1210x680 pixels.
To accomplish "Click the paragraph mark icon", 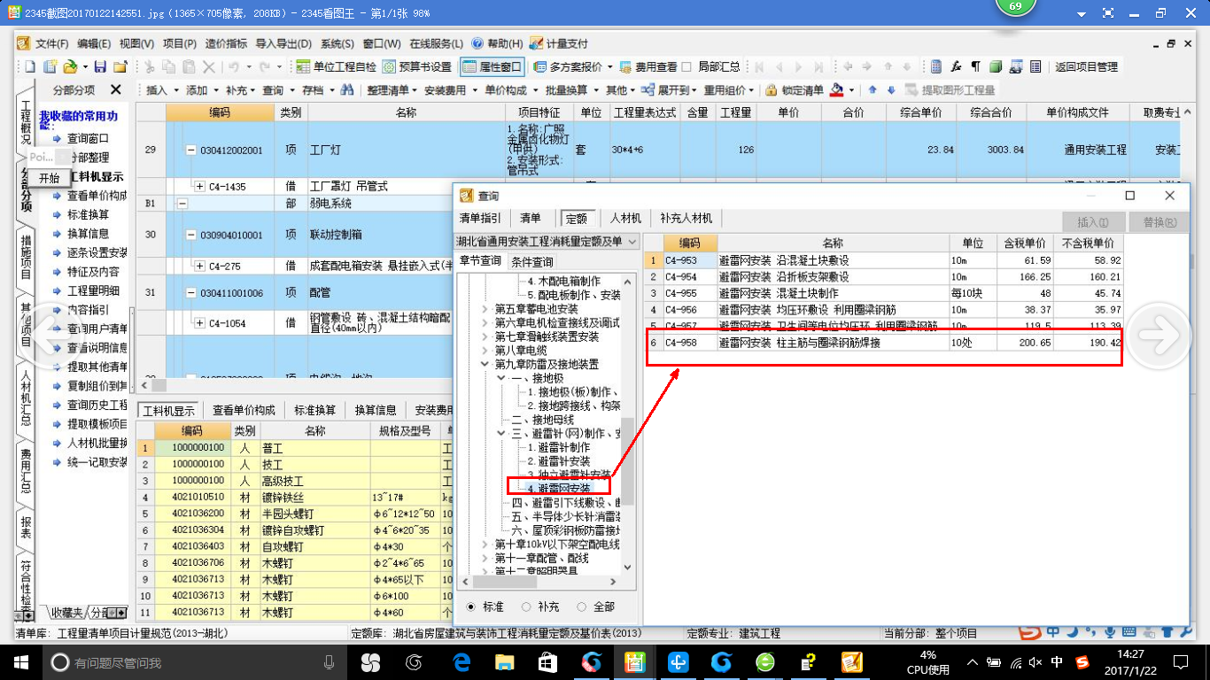I will coord(975,66).
